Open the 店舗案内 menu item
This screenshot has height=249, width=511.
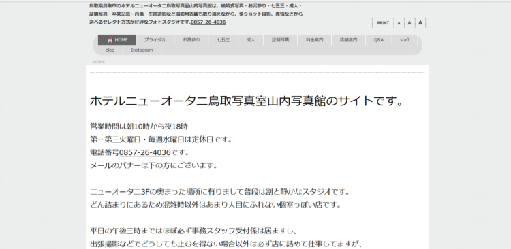click(348, 40)
